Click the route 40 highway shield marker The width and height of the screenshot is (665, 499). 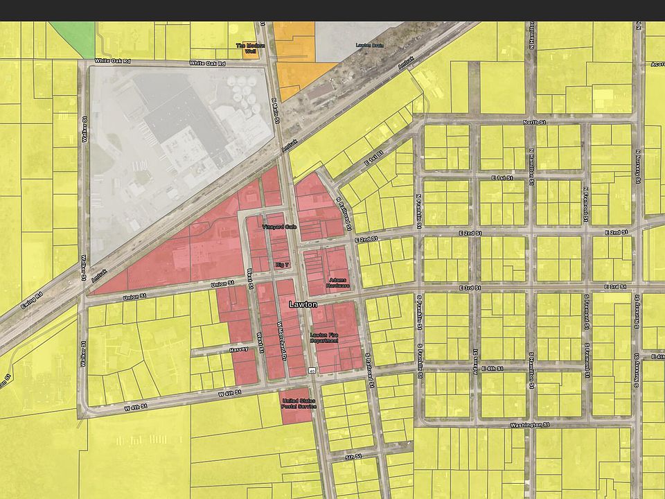pyautogui.click(x=312, y=370)
